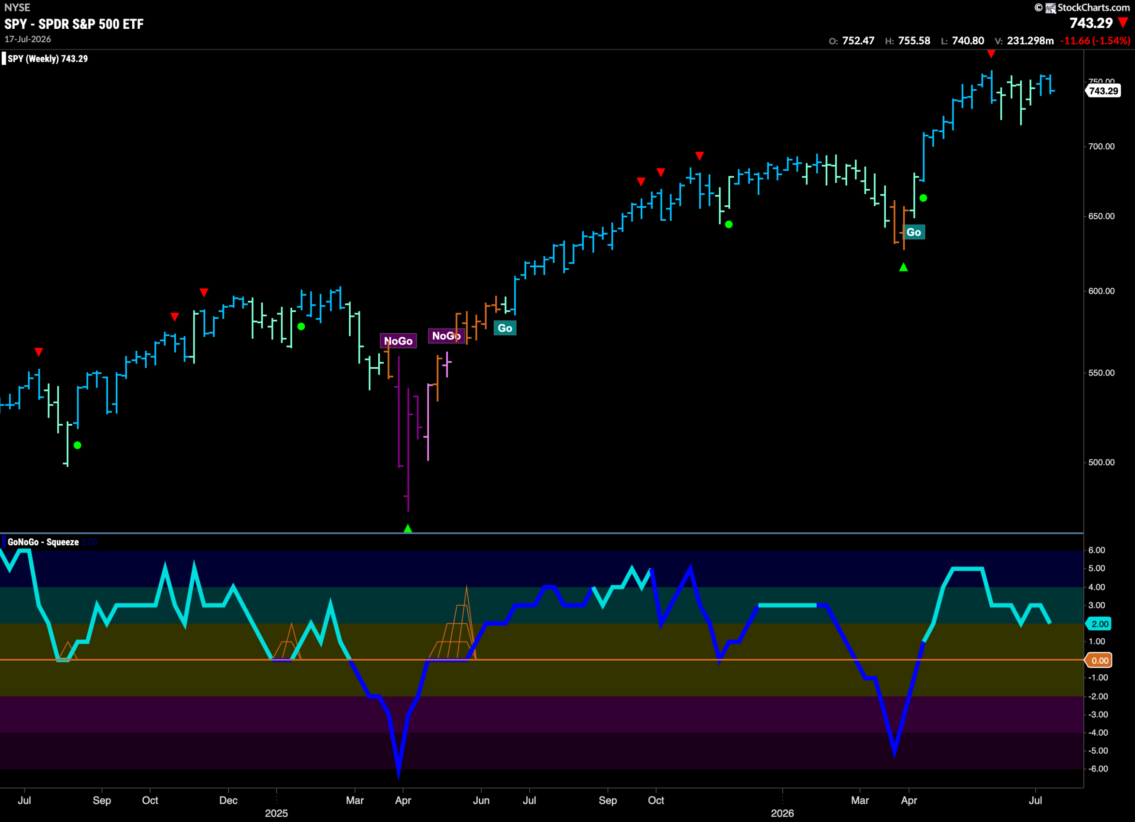Image resolution: width=1135 pixels, height=822 pixels.
Task: Click the high value 755.58
Action: [914, 40]
